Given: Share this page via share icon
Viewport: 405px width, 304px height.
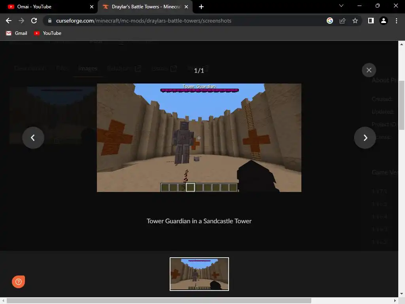Looking at the screenshot, I should (x=343, y=21).
